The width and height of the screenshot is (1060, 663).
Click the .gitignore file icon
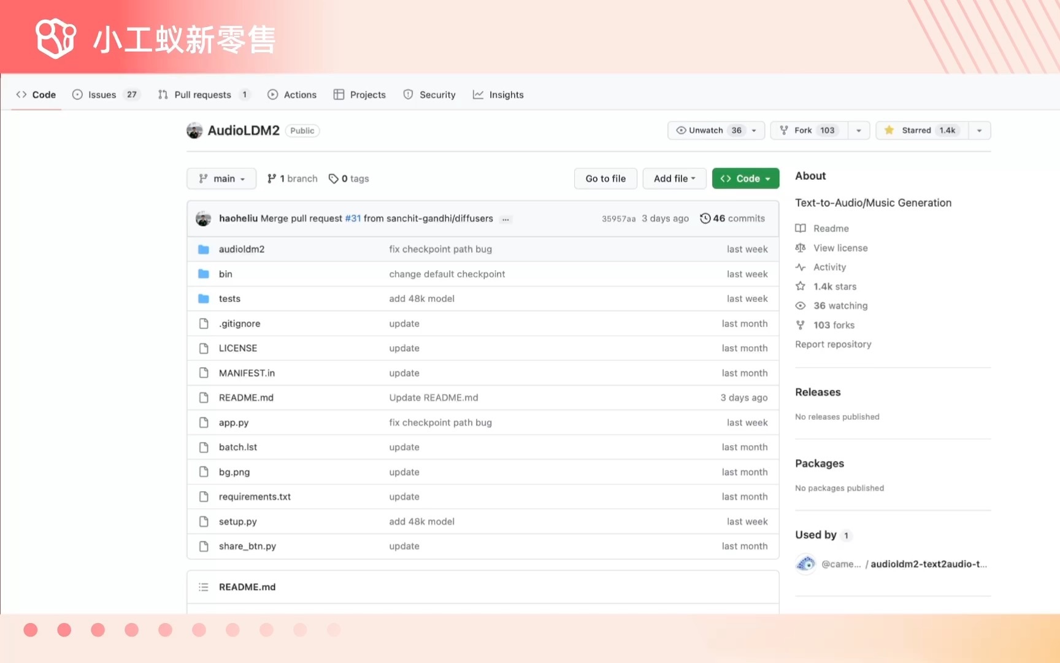[204, 324]
